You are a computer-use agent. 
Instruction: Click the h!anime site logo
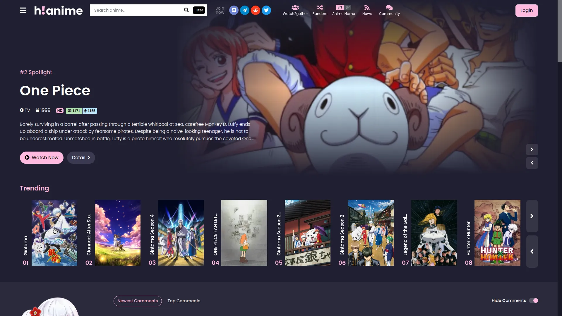(x=59, y=10)
